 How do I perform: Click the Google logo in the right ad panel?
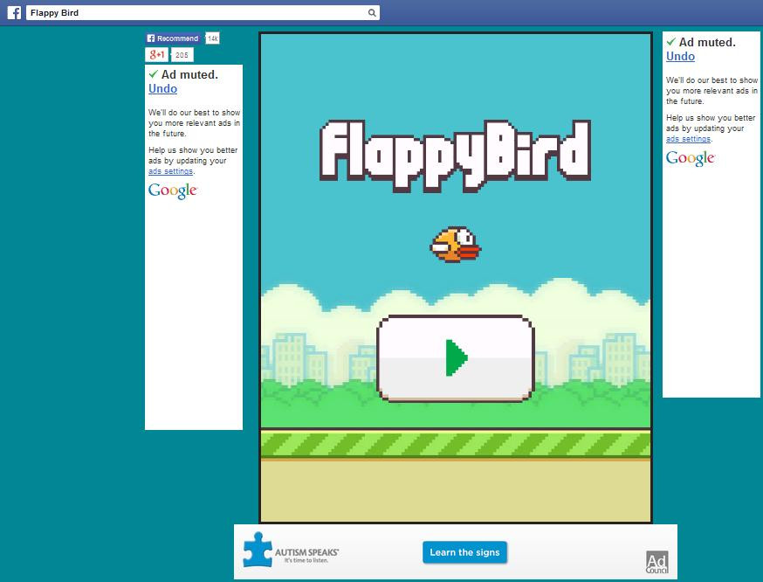click(691, 158)
